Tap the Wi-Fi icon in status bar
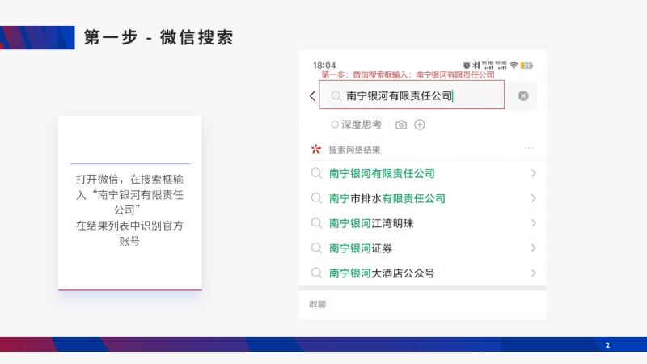The image size is (647, 364). click(x=514, y=66)
